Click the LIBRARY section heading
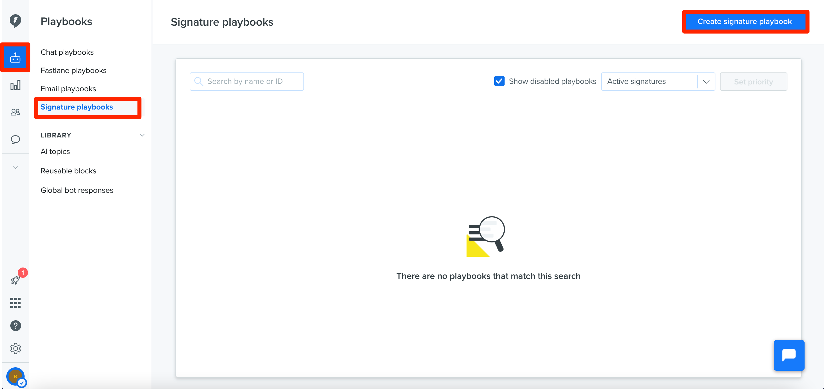Image resolution: width=824 pixels, height=389 pixels. tap(56, 135)
